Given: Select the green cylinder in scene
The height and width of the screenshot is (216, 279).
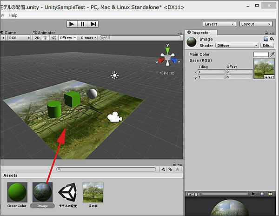Looking at the screenshot, I should tap(54, 109).
